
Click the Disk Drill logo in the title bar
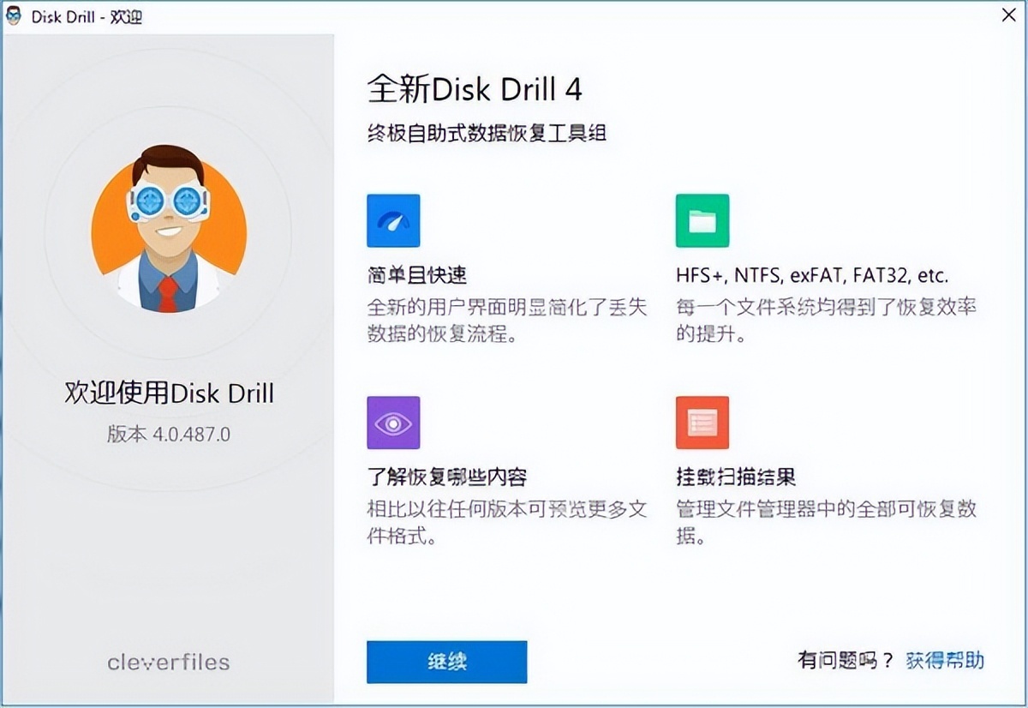pyautogui.click(x=12, y=15)
